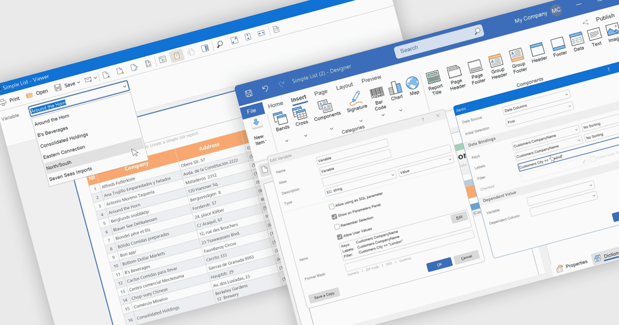Insert a Page Footer band
The width and height of the screenshot is (619, 325).
coord(476,67)
